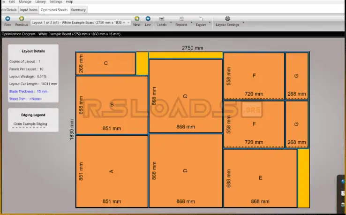Switch to the Summary tab
The height and width of the screenshot is (215, 346).
pos(78,9)
